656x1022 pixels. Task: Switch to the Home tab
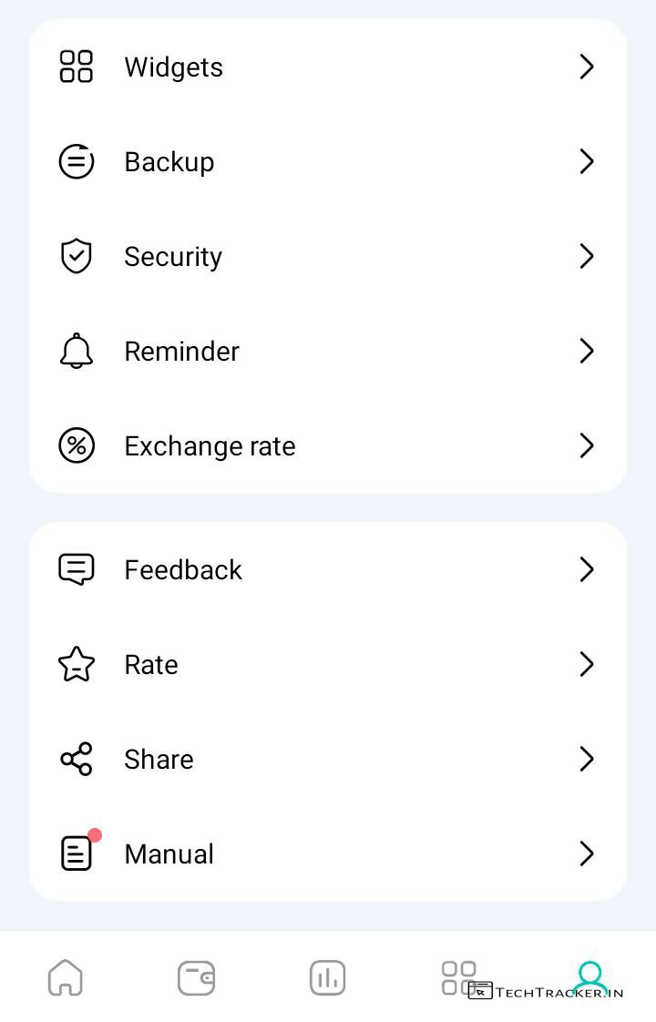point(66,978)
